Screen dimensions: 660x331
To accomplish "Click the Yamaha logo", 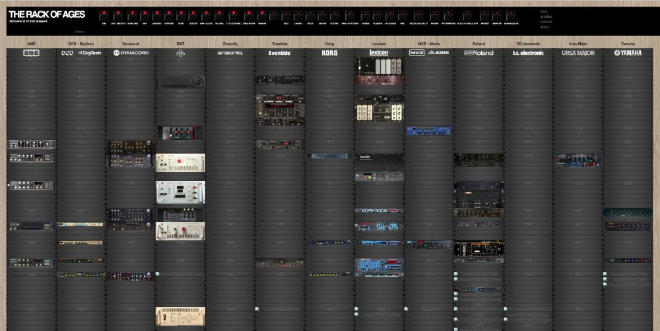I will coord(628,53).
